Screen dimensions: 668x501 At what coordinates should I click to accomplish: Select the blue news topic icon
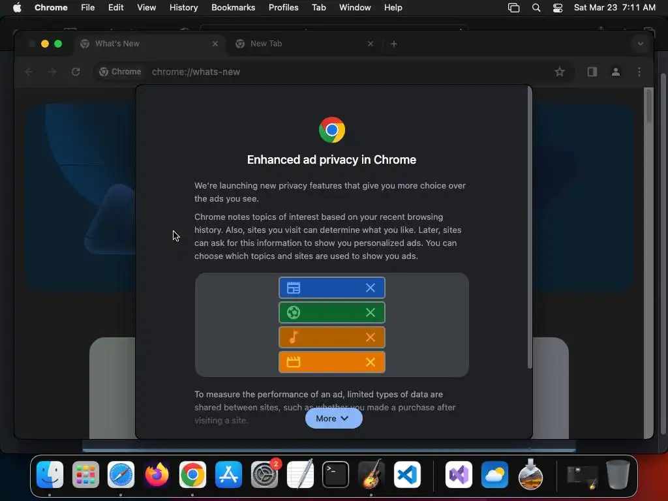(x=294, y=288)
